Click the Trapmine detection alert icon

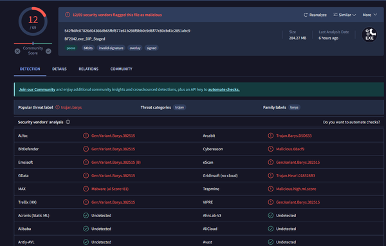pyautogui.click(x=271, y=189)
